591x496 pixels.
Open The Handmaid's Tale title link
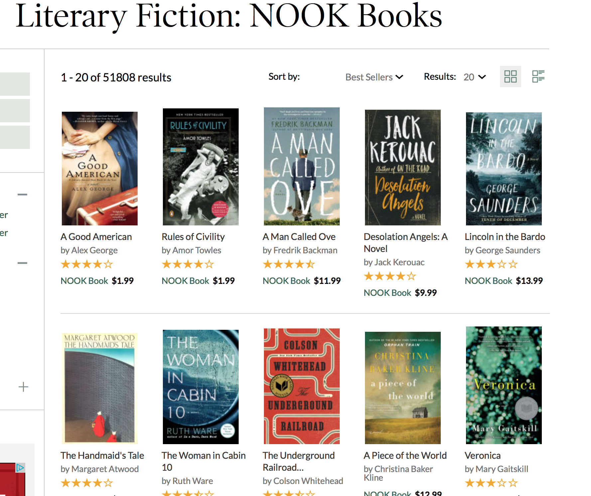[x=102, y=455]
